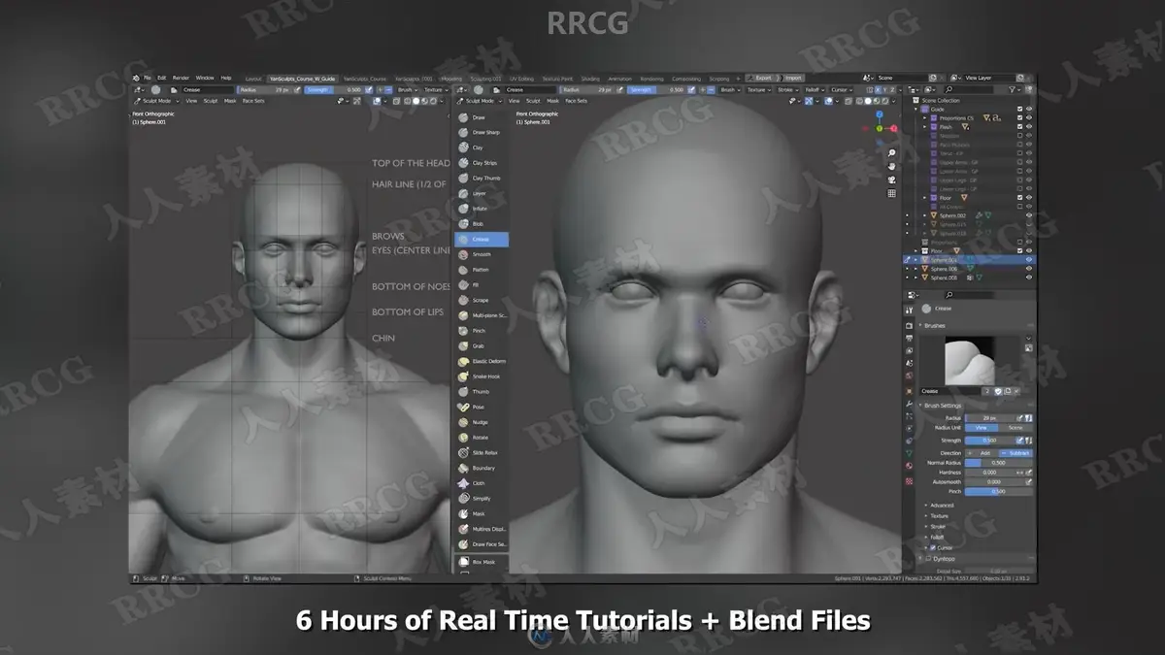Select the Pinch brush

point(481,330)
